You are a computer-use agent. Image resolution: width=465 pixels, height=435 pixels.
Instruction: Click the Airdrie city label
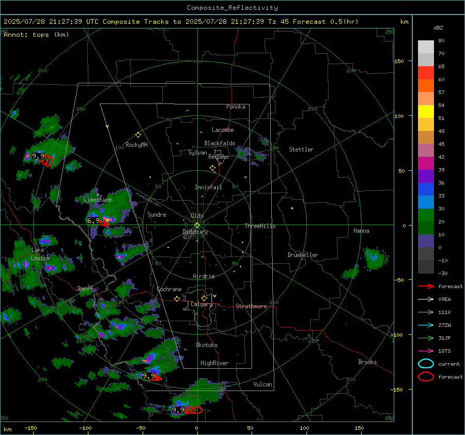click(x=204, y=276)
